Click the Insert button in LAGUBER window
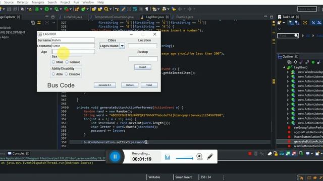This screenshot has height=181, width=323. 143,67
